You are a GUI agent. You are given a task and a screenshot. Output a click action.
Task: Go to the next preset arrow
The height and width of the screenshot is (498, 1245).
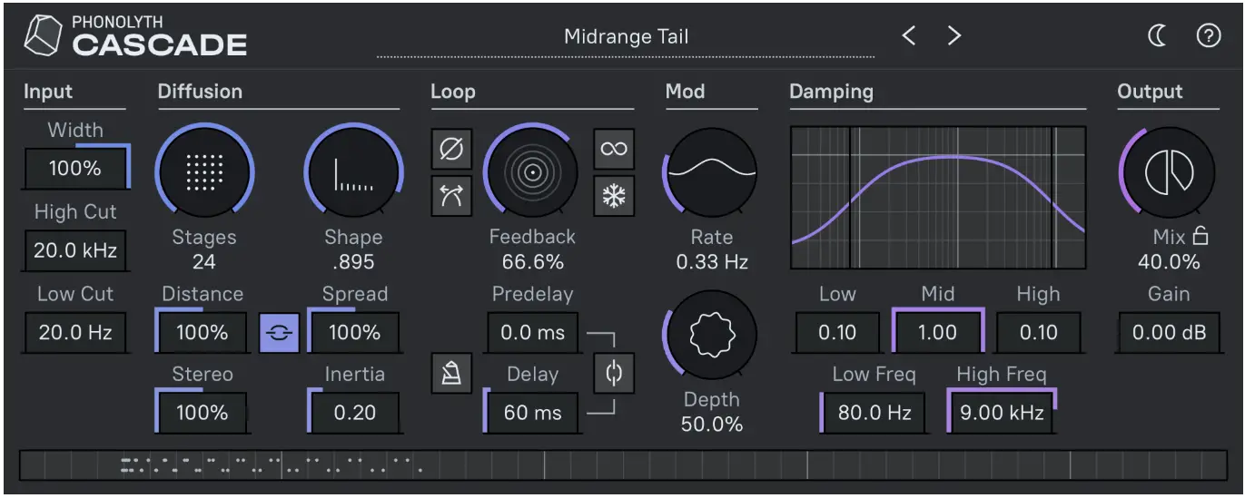click(954, 36)
